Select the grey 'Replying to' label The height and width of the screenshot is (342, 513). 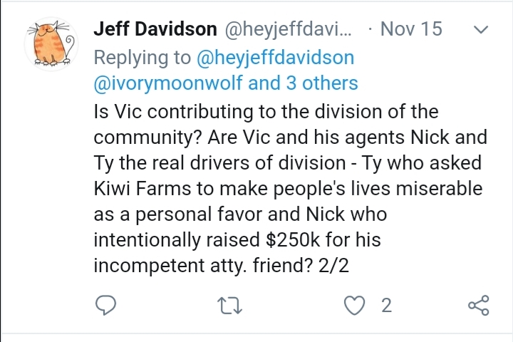click(x=142, y=58)
